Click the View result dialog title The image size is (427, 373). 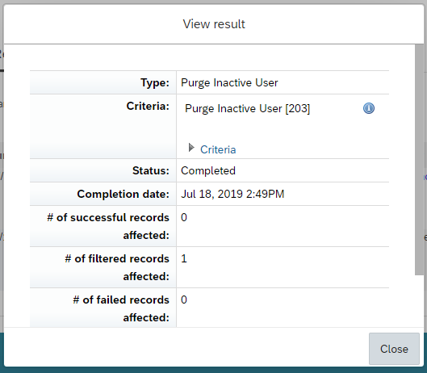coord(214,24)
